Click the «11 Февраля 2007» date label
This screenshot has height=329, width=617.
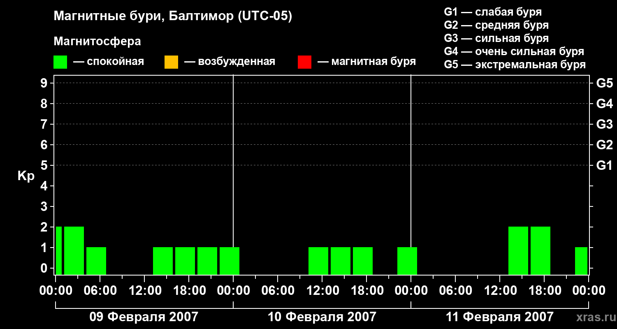pyautogui.click(x=500, y=317)
